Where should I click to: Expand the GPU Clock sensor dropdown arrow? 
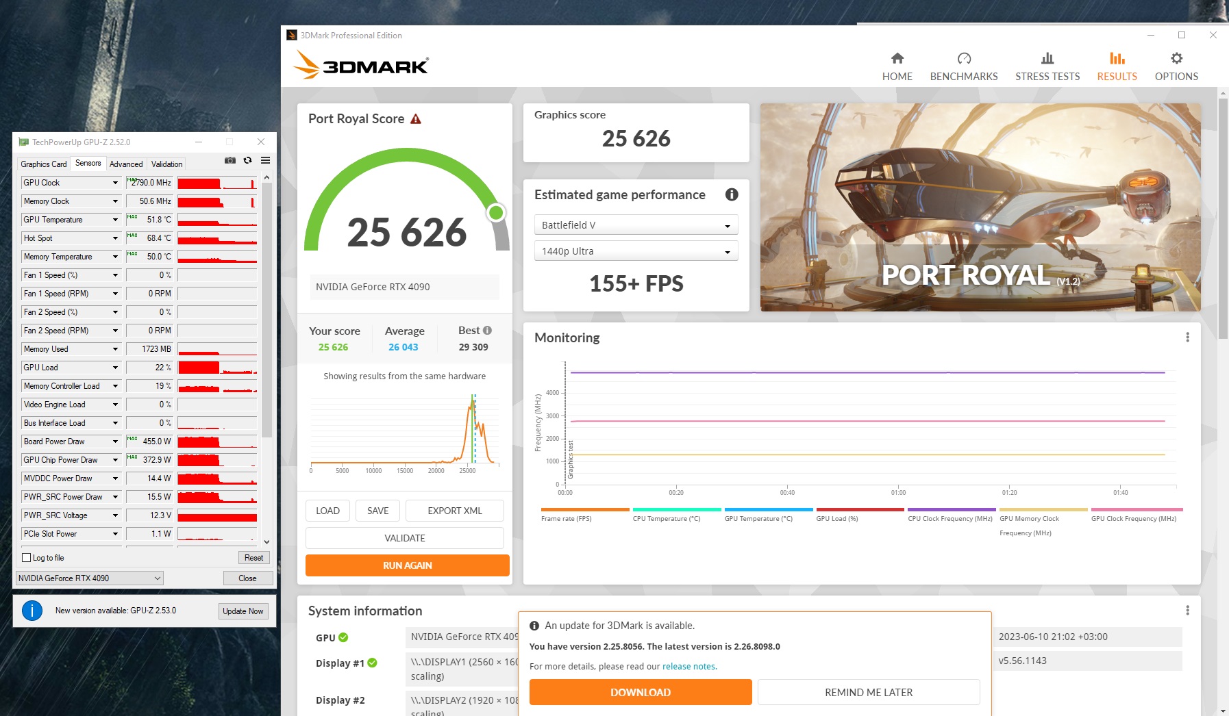(115, 183)
